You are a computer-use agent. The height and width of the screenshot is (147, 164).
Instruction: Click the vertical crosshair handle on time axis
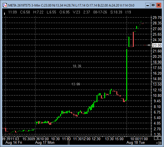click(x=69, y=140)
